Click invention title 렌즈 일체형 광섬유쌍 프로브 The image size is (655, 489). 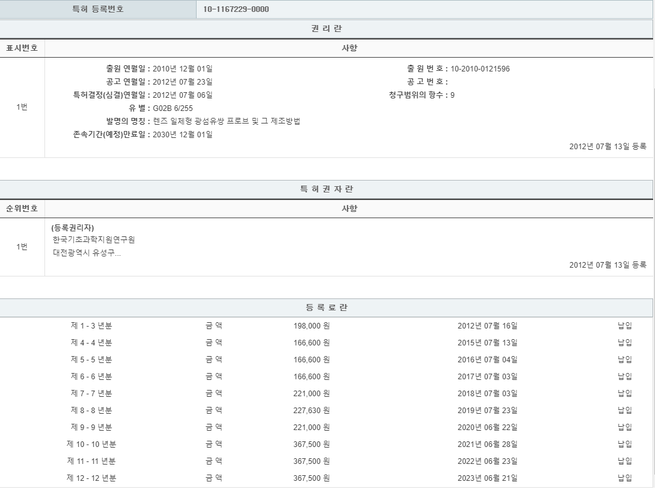pyautogui.click(x=227, y=122)
